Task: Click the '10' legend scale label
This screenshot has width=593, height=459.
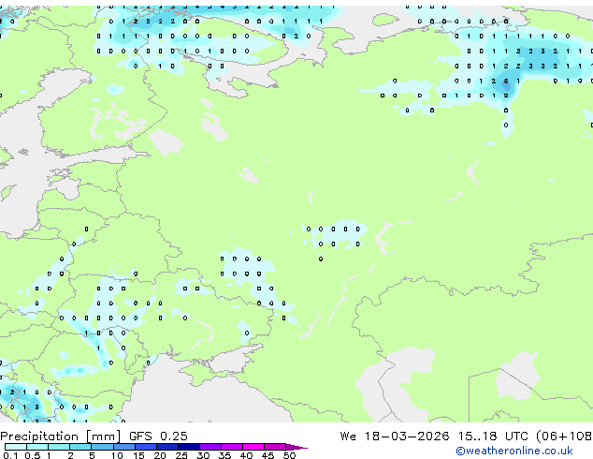Action: [117, 455]
